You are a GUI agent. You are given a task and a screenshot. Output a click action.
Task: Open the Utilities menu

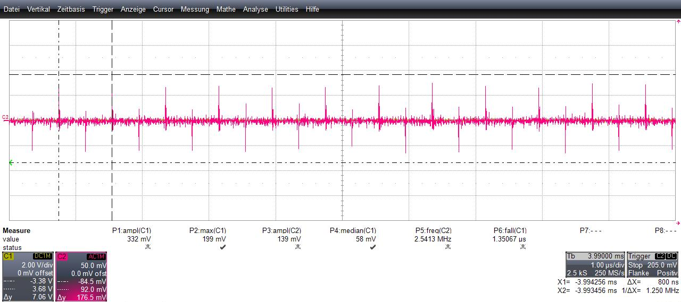tap(287, 9)
